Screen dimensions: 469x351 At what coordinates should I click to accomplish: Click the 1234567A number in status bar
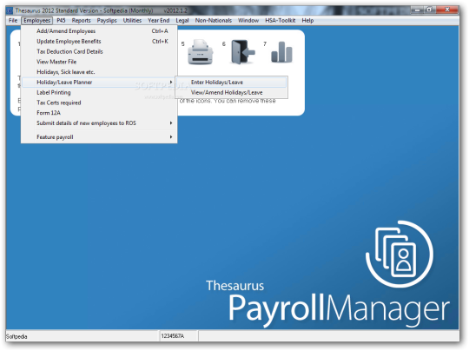tap(173, 336)
